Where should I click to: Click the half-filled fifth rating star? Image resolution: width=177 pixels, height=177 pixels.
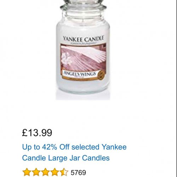(x=65, y=172)
